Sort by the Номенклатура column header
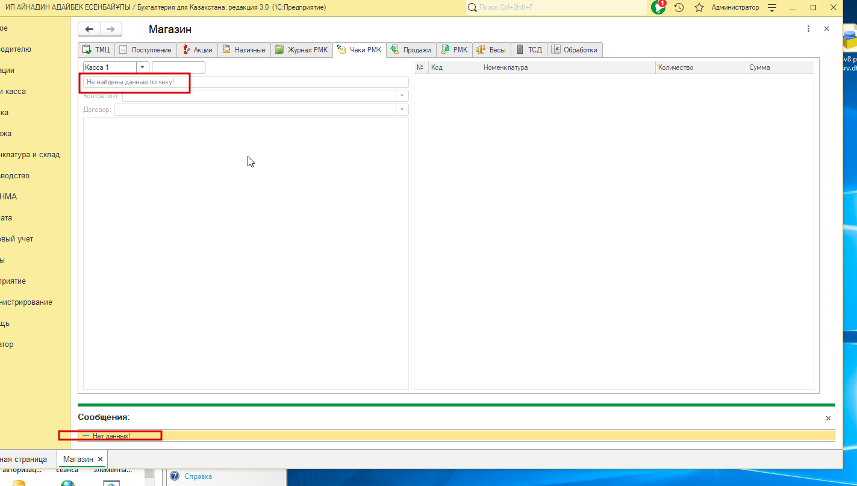Viewport: 857px width, 486px height. pyautogui.click(x=568, y=67)
